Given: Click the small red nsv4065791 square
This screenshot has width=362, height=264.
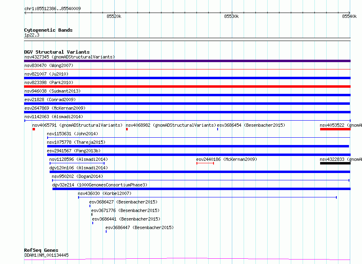Looking at the screenshot, I should coord(34,129).
